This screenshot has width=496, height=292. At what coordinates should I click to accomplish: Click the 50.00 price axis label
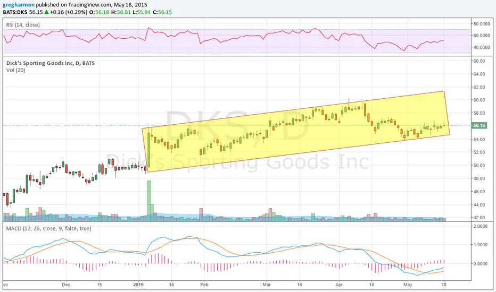479,166
